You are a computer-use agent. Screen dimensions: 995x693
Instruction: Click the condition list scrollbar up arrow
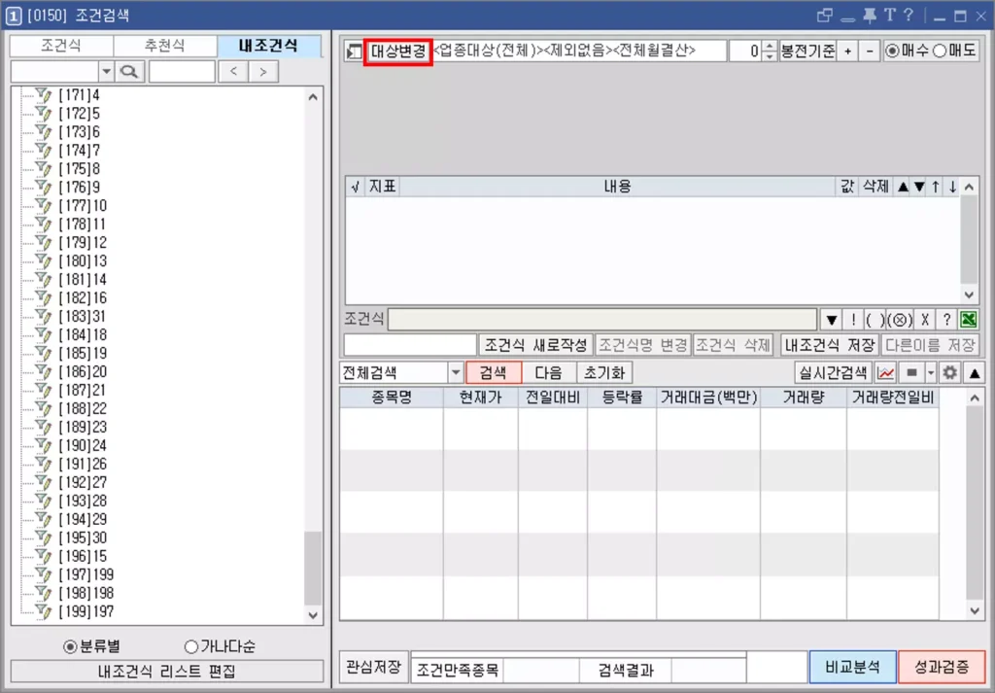point(969,187)
